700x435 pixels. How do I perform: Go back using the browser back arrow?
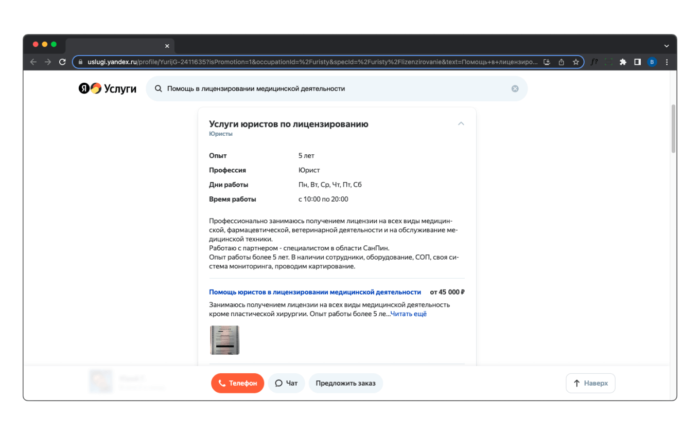[33, 62]
